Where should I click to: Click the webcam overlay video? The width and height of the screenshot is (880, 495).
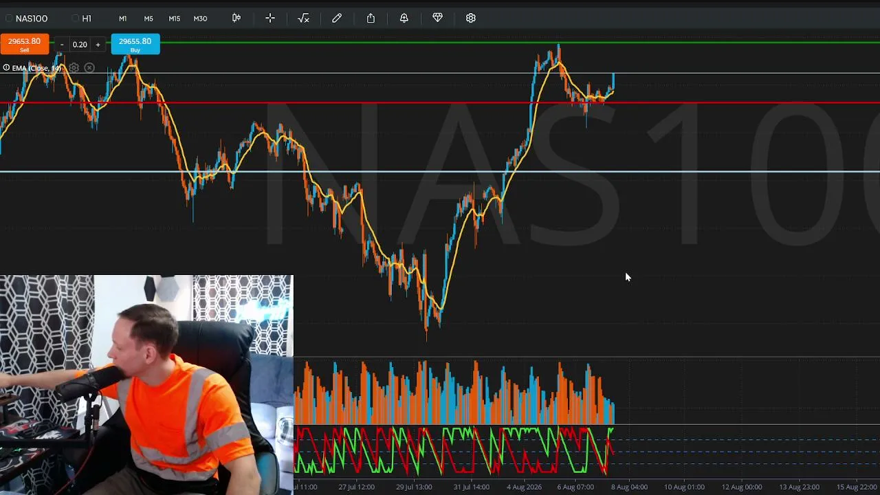tap(146, 385)
